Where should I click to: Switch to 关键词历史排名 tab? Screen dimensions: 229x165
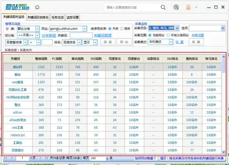coord(38,17)
